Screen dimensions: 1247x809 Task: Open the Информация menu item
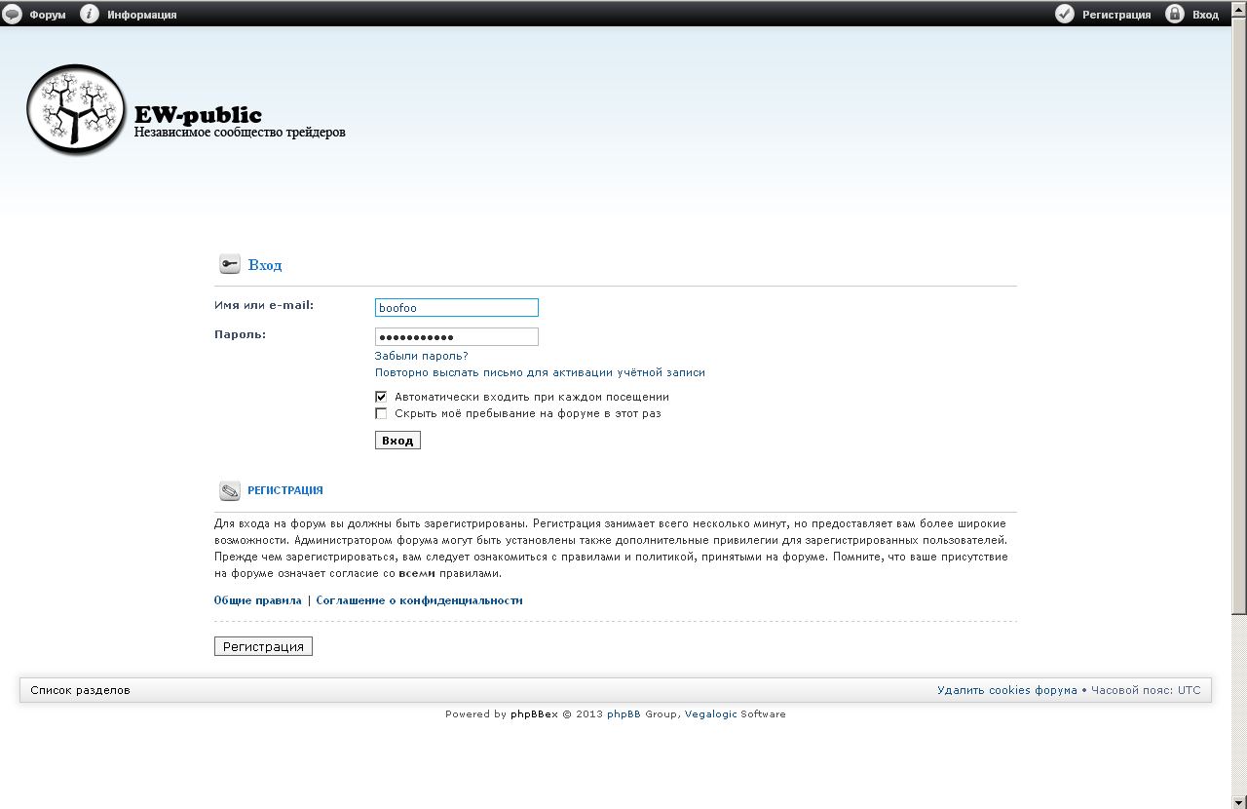point(142,15)
